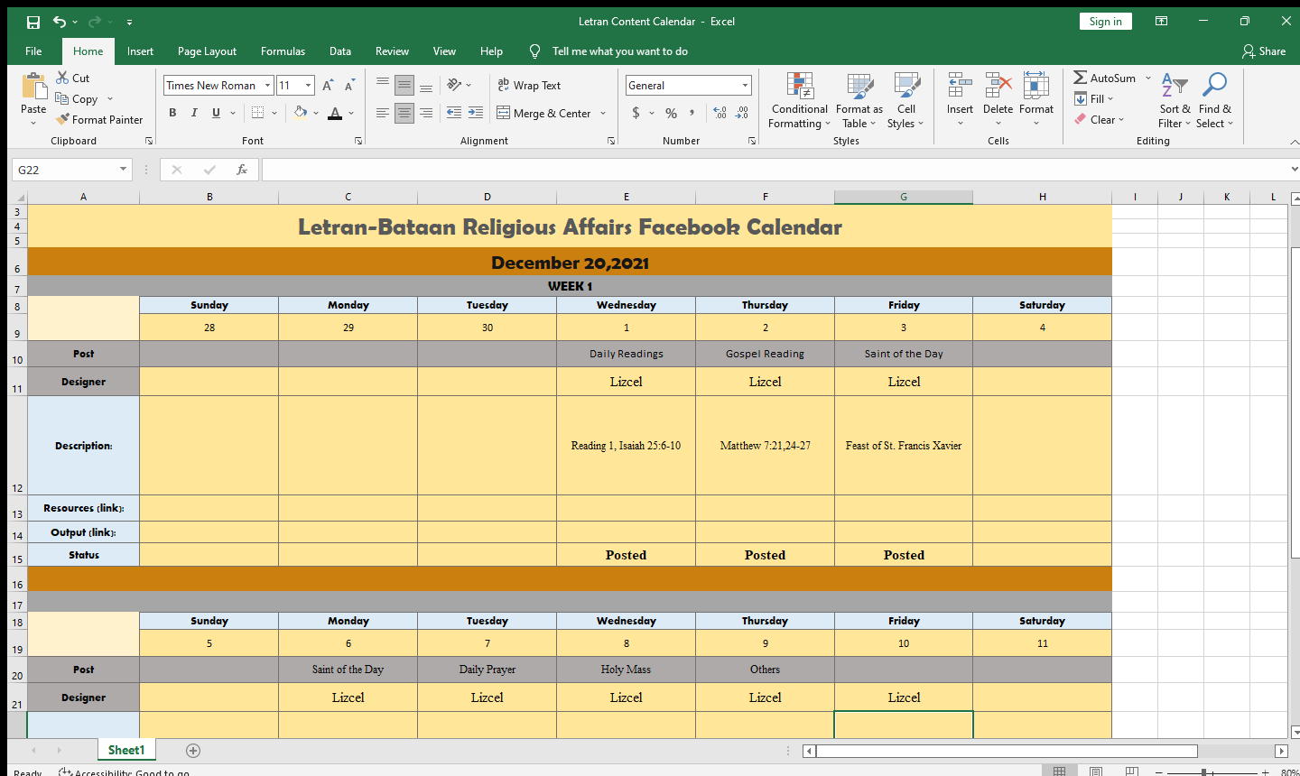Image resolution: width=1300 pixels, height=776 pixels.
Task: Toggle Wrap Text on selected cell
Action: coord(529,86)
